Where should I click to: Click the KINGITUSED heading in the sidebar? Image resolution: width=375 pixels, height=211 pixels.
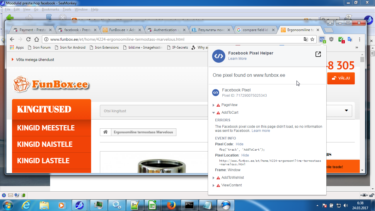coord(52,109)
